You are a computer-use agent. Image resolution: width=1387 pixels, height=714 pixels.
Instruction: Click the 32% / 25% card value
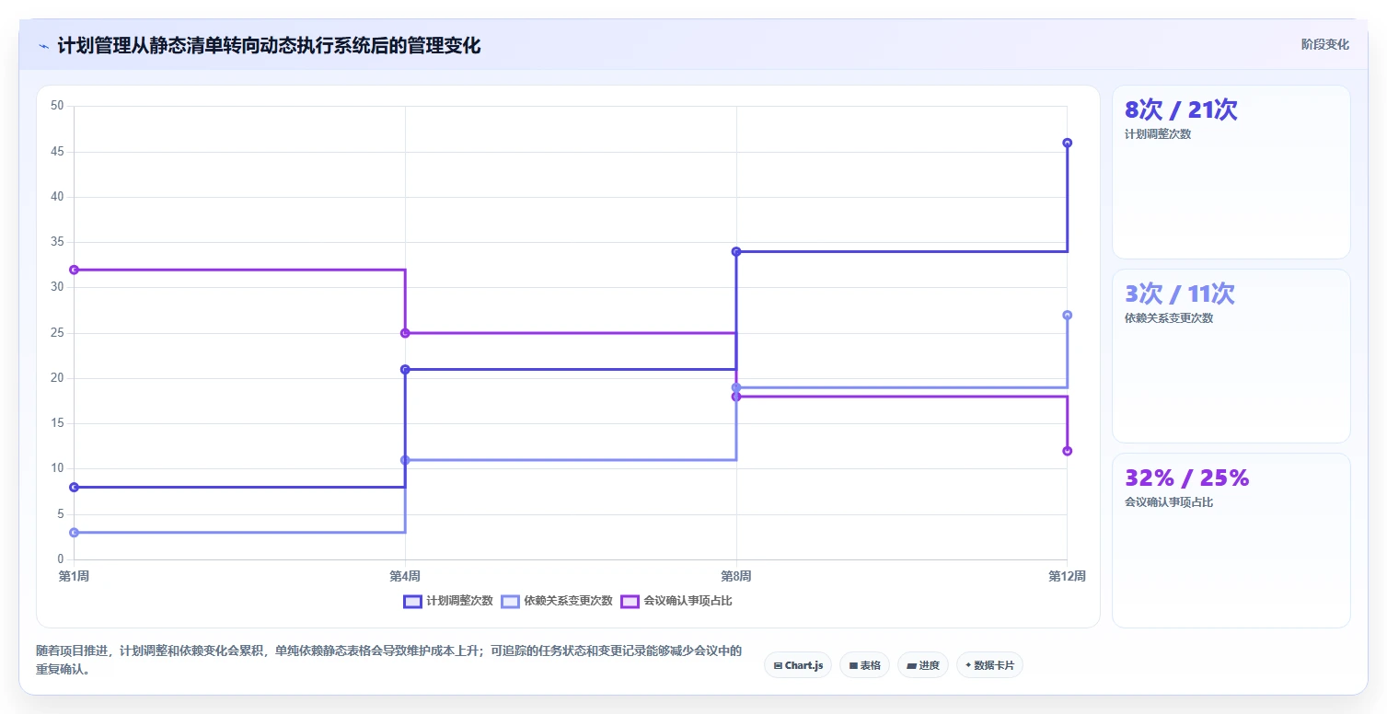(x=1187, y=478)
